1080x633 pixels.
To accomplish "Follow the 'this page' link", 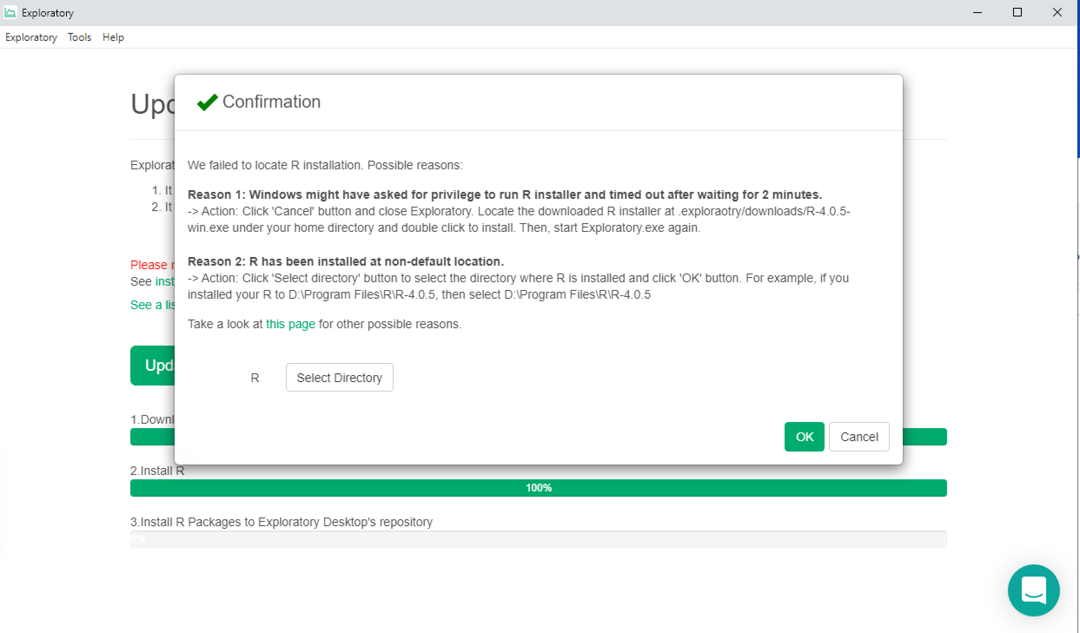I will point(290,324).
